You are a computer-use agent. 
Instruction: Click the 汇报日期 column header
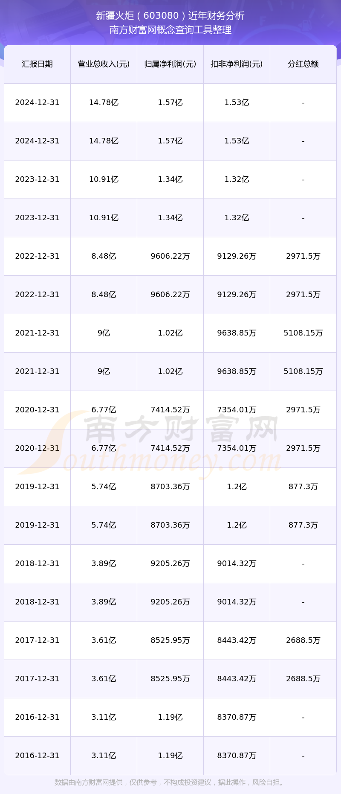(37, 64)
